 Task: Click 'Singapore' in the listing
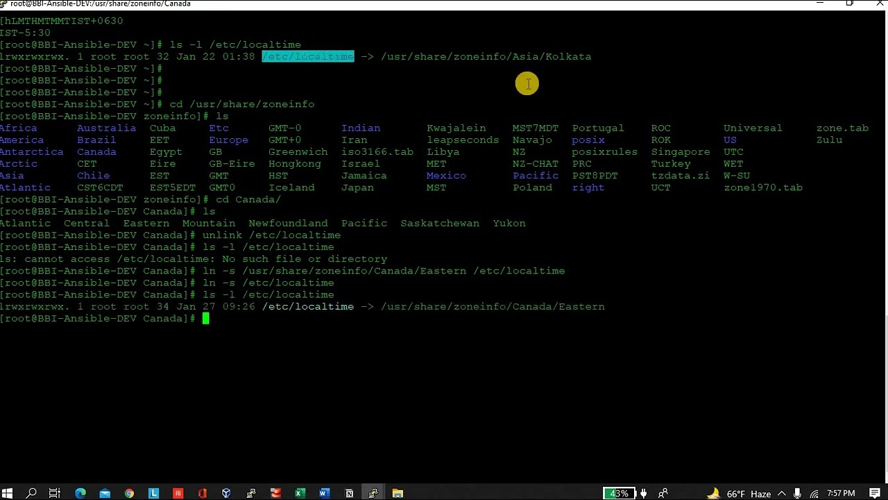681,151
